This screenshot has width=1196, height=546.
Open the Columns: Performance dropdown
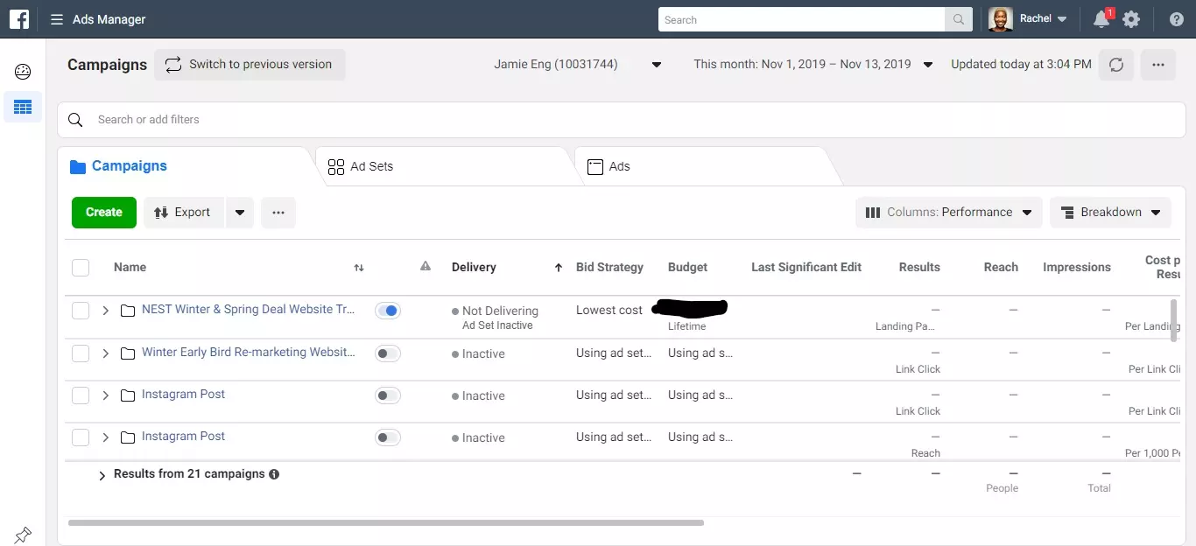coord(948,213)
